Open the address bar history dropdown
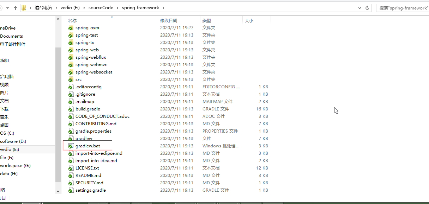 pyautogui.click(x=360, y=8)
